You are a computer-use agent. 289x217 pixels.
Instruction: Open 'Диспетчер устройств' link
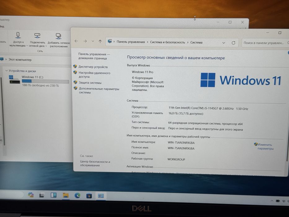click(93, 67)
